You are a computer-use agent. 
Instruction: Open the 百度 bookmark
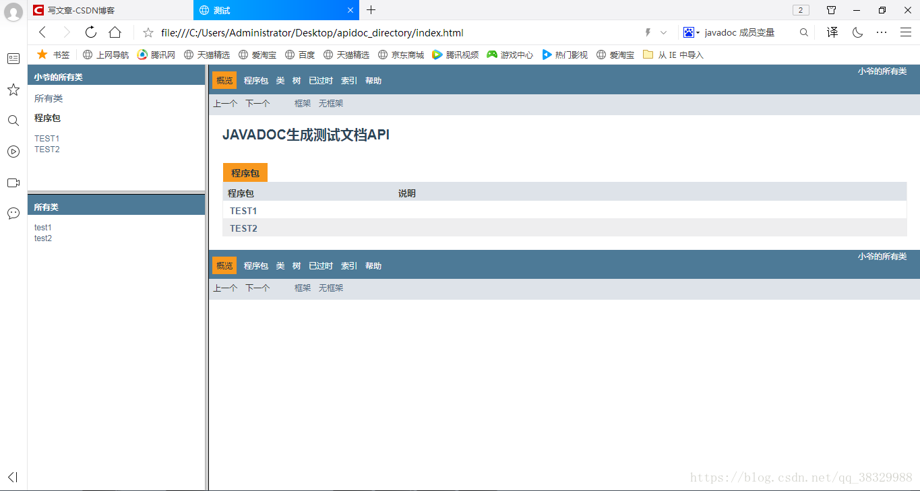(300, 55)
